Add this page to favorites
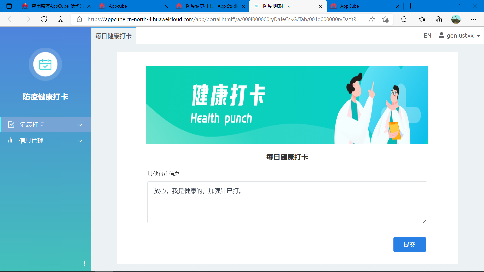This screenshot has width=484, height=272. tap(385, 19)
